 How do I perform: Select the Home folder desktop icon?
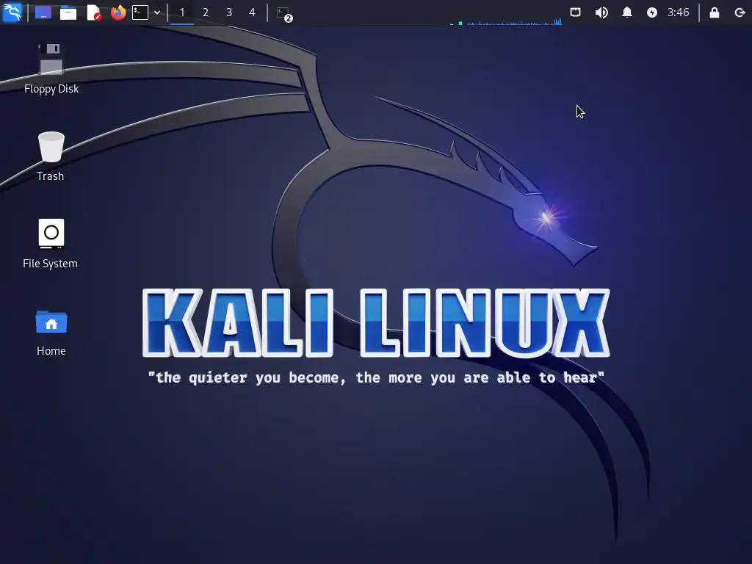tap(51, 332)
